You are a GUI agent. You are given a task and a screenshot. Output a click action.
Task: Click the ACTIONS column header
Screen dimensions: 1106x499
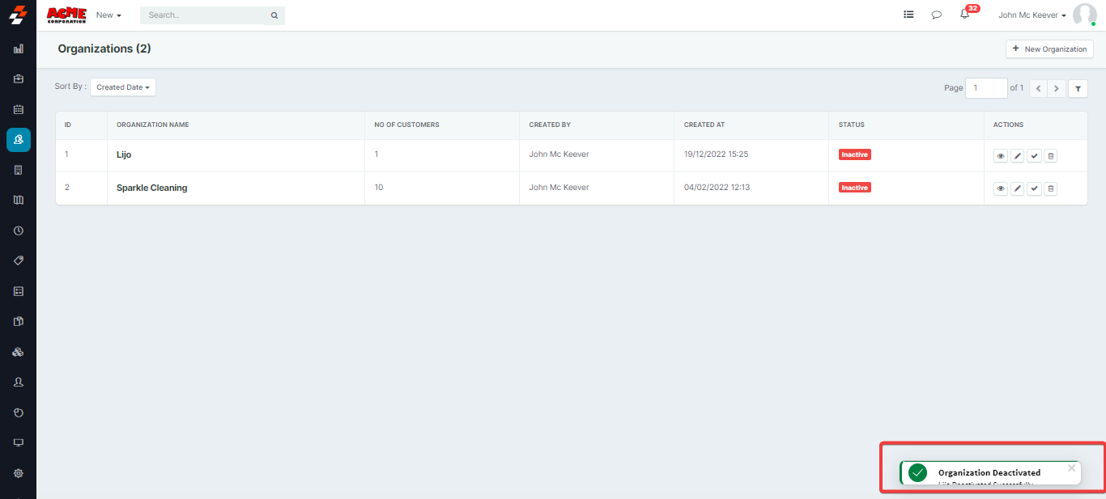1009,125
